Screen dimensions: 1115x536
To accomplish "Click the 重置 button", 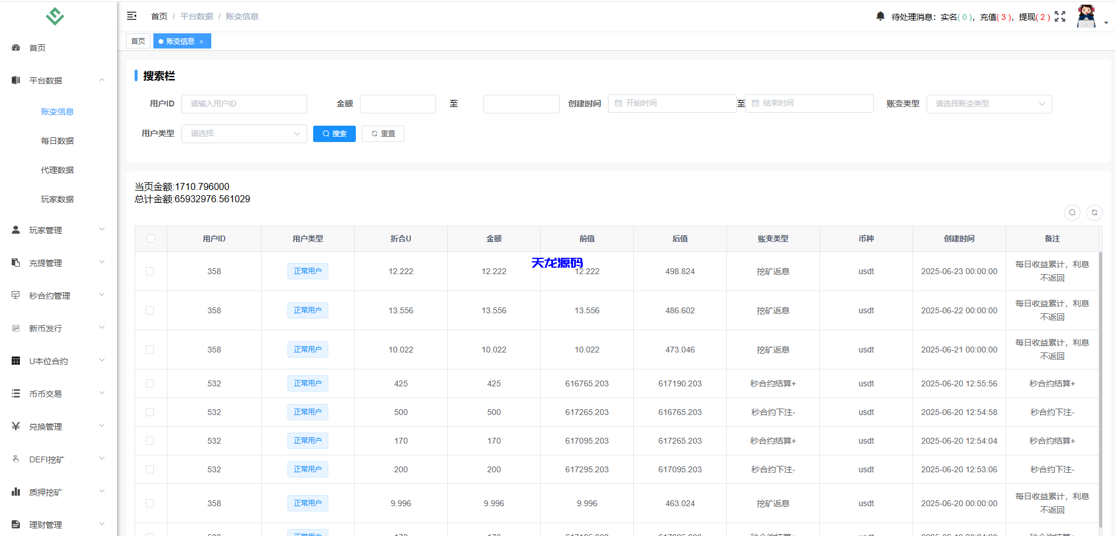I will pyautogui.click(x=383, y=133).
